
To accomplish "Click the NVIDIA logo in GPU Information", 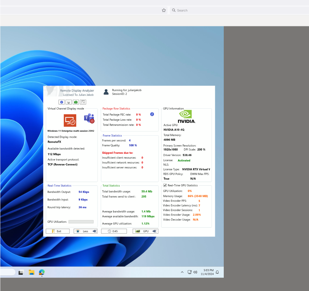I will tap(186, 117).
